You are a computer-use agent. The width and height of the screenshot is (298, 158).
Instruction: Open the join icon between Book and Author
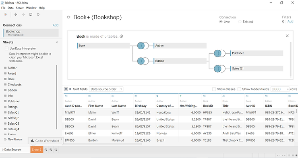[143, 46]
